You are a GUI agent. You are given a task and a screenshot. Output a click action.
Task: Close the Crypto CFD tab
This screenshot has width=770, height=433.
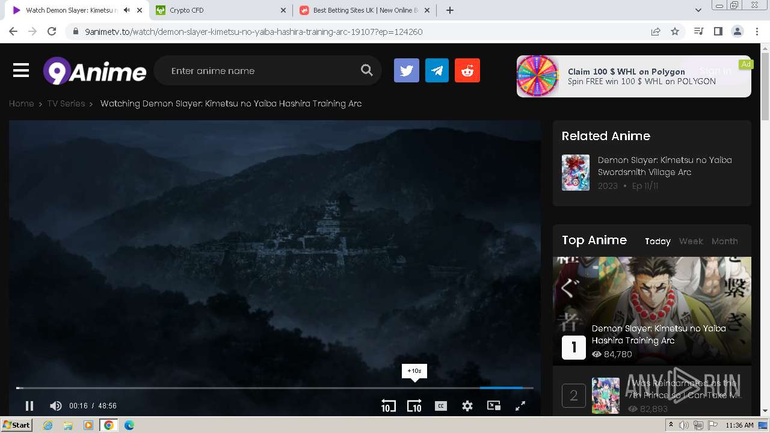click(x=284, y=10)
